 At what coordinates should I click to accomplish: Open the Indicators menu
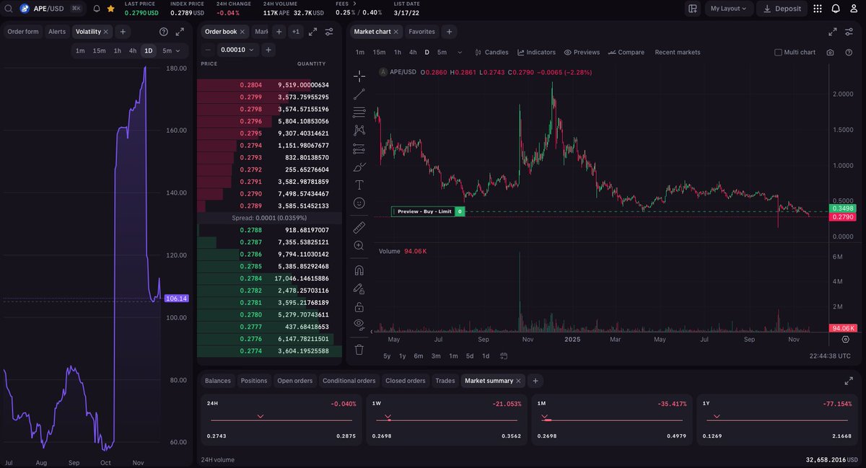click(x=535, y=52)
